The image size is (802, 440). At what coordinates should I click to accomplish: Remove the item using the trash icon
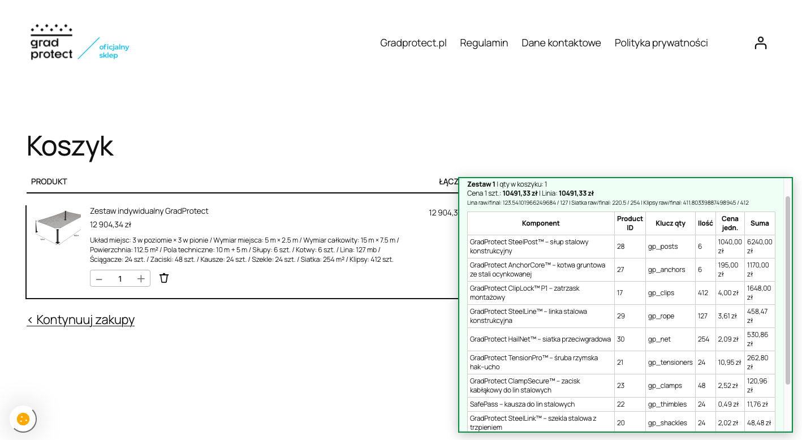click(164, 278)
